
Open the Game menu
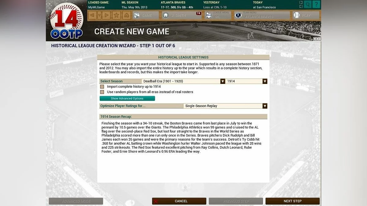click(146, 15)
